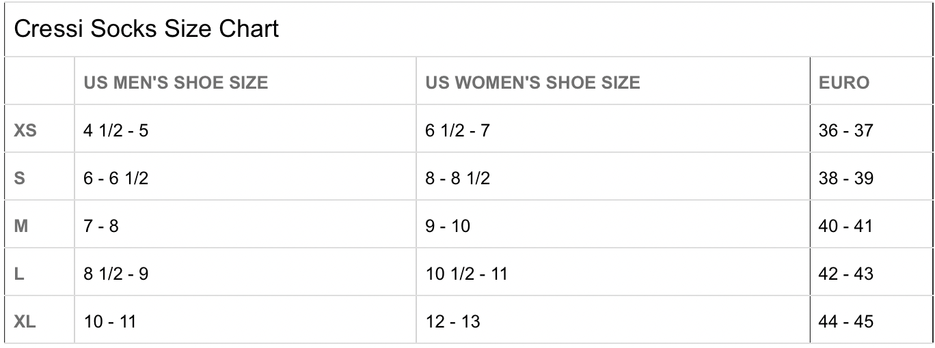The width and height of the screenshot is (935, 348).
Task: Click the XS size row label
Action: coord(25,130)
